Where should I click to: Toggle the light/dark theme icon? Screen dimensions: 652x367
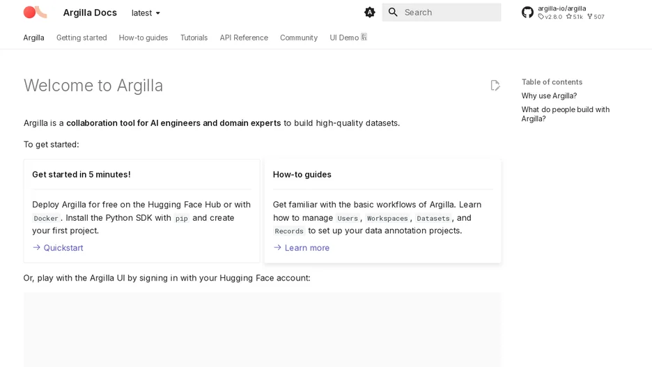[x=370, y=13]
